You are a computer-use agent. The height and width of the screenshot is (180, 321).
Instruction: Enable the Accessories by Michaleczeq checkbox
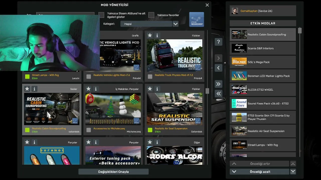pyautogui.click(x=89, y=130)
